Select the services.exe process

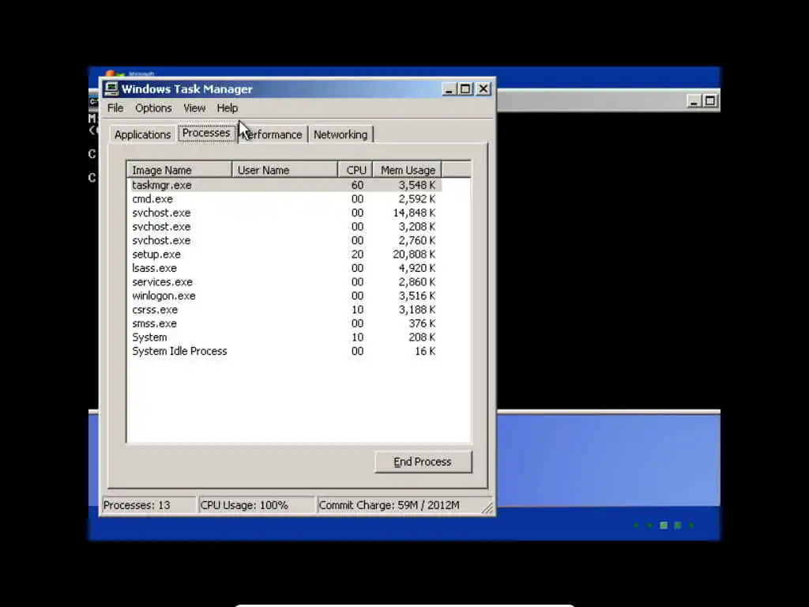(x=284, y=282)
